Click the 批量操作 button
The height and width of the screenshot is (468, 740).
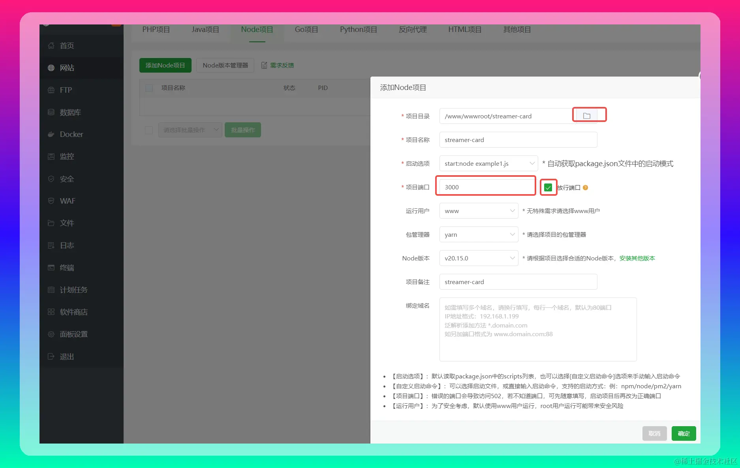point(243,130)
